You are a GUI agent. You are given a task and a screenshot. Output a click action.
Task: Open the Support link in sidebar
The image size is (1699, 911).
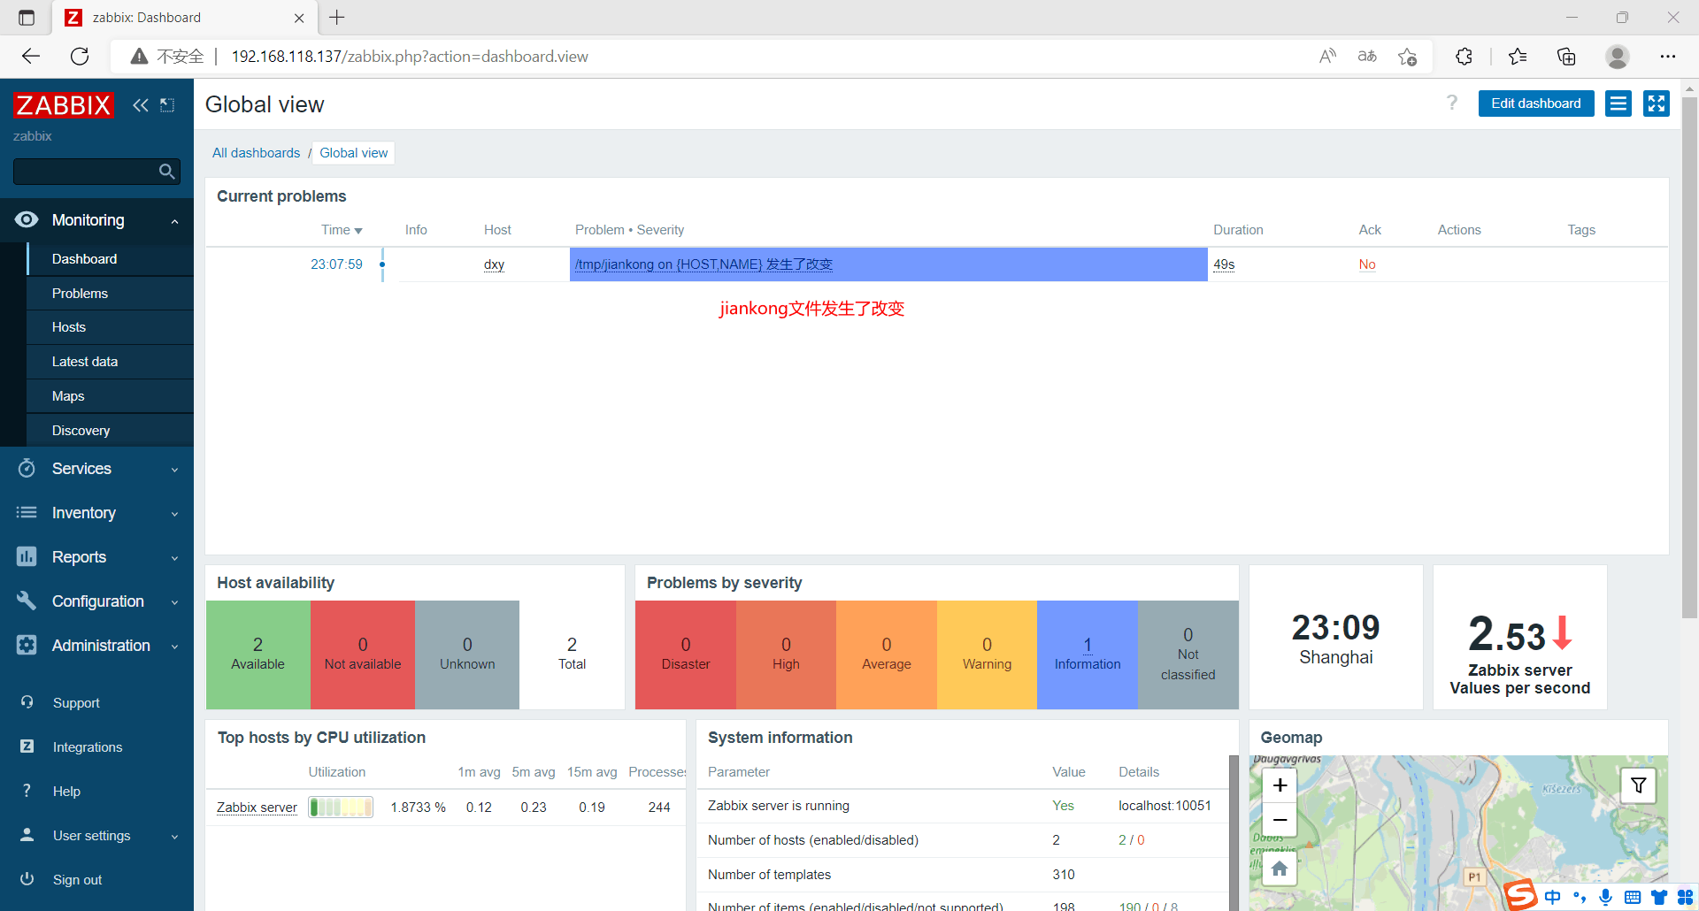click(76, 703)
